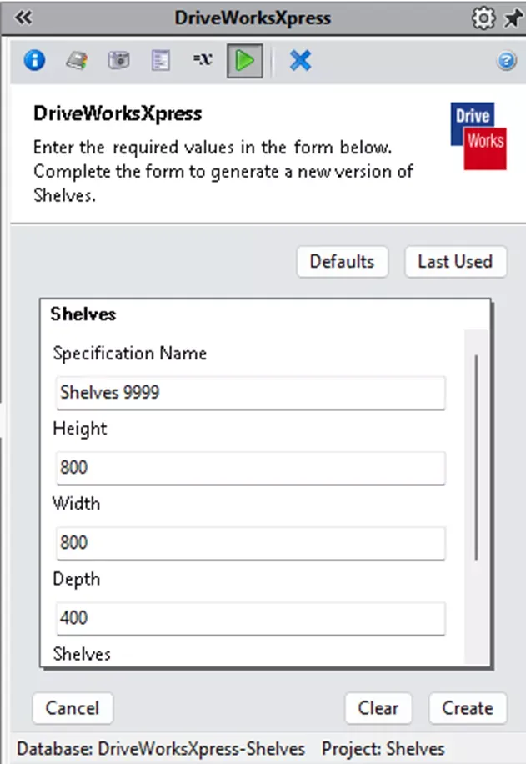The image size is (526, 764).
Task: Pin the DriveWorksXpress panel with pushpin icon
Action: click(513, 18)
